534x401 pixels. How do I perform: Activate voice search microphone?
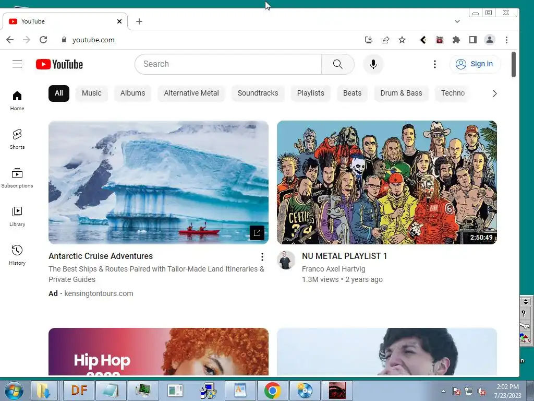(373, 64)
